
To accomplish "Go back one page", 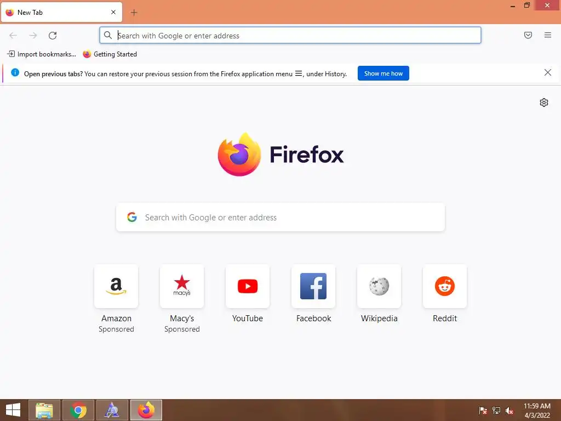I will 13,35.
